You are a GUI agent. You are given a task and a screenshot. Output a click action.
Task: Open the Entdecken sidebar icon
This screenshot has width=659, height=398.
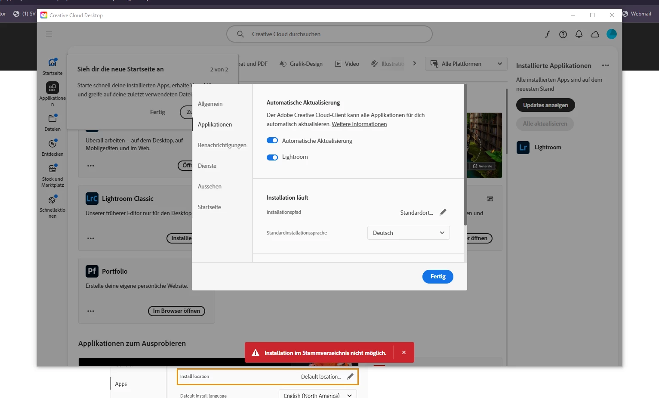coord(52,143)
